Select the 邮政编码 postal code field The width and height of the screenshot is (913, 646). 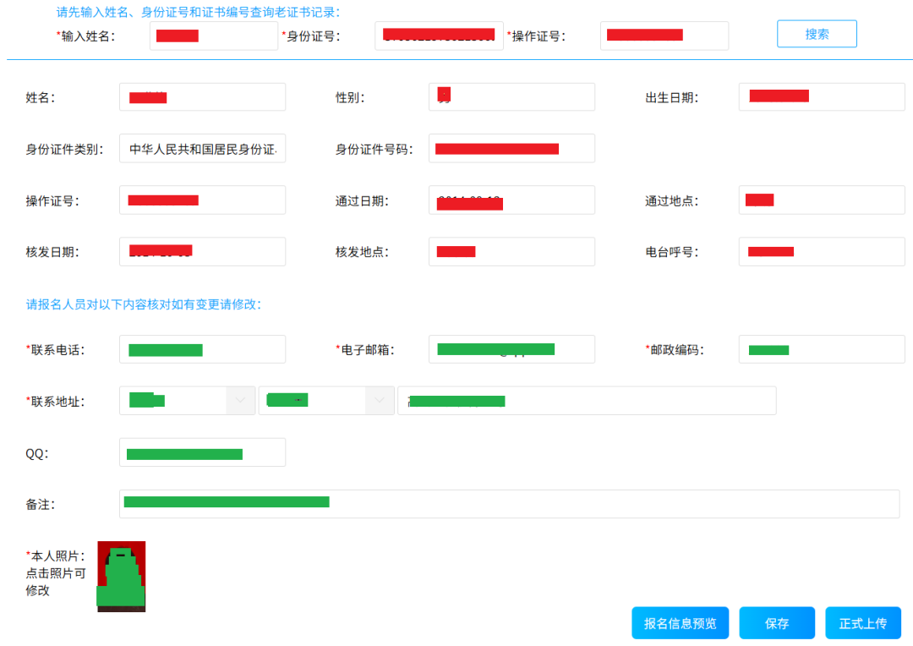pyautogui.click(x=821, y=348)
